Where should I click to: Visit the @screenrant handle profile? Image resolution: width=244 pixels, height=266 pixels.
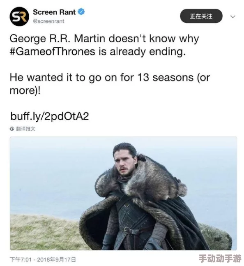pos(48,21)
